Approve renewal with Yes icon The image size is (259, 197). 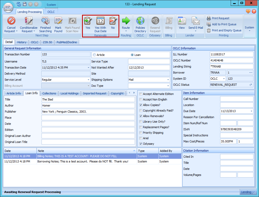point(88,21)
